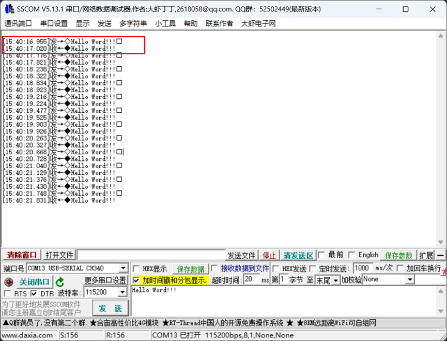Viewport: 447px width, 341px height.
Task: Open the 串口设置 menu
Action: [x=54, y=23]
